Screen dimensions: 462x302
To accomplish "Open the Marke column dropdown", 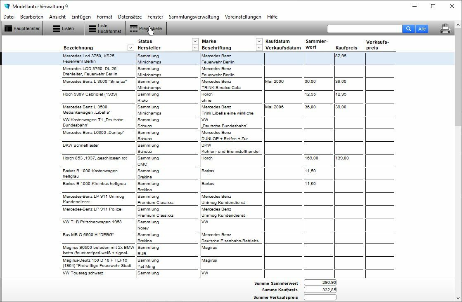I will [259, 41].
